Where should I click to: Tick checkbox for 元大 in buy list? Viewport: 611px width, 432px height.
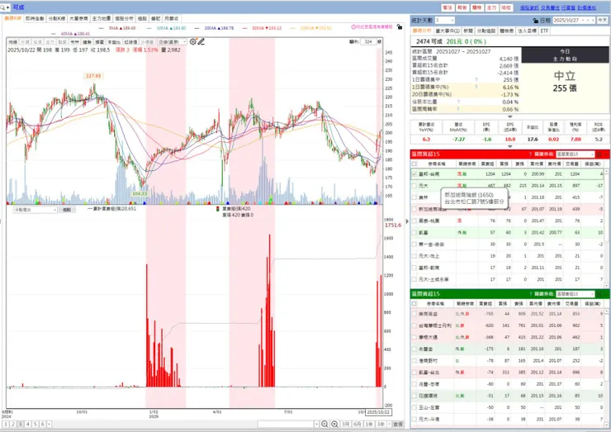(414, 186)
